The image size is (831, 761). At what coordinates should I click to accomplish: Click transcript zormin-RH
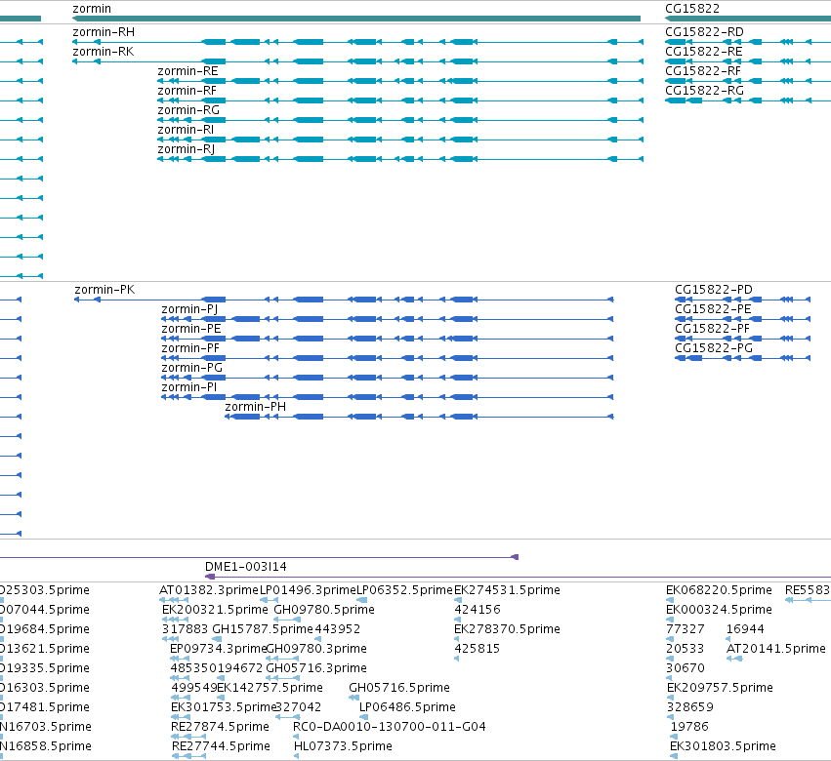(104, 32)
